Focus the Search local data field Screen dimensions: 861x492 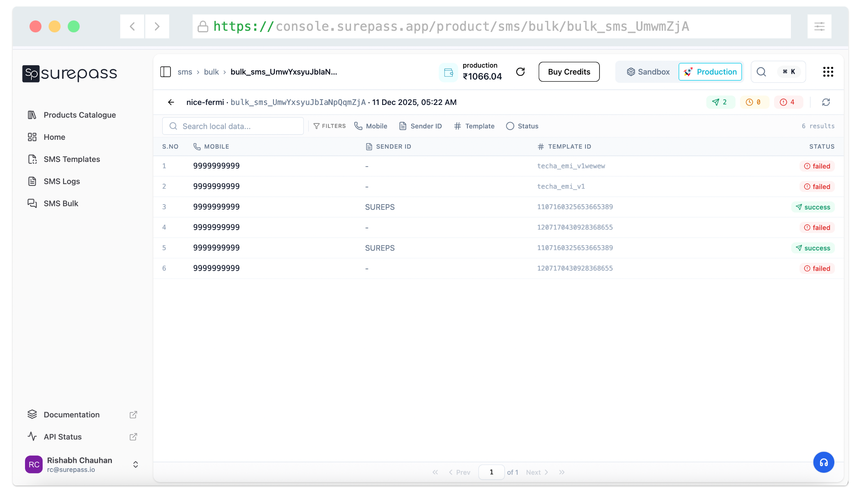pyautogui.click(x=233, y=126)
